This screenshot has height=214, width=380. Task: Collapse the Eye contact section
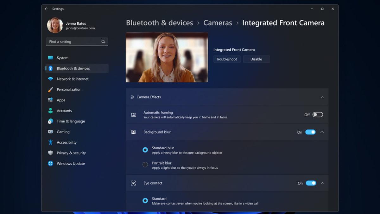pos(322,183)
